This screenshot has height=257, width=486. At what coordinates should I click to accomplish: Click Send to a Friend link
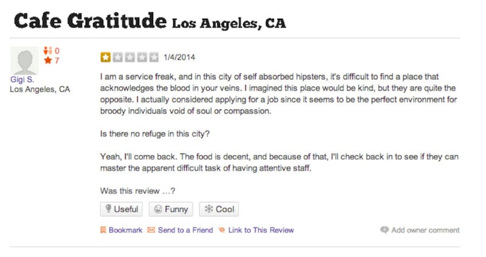185,230
